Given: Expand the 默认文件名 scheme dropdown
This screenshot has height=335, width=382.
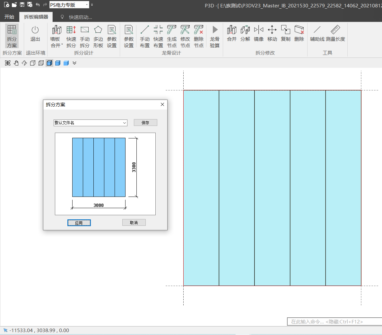Looking at the screenshot, I should pyautogui.click(x=125, y=123).
